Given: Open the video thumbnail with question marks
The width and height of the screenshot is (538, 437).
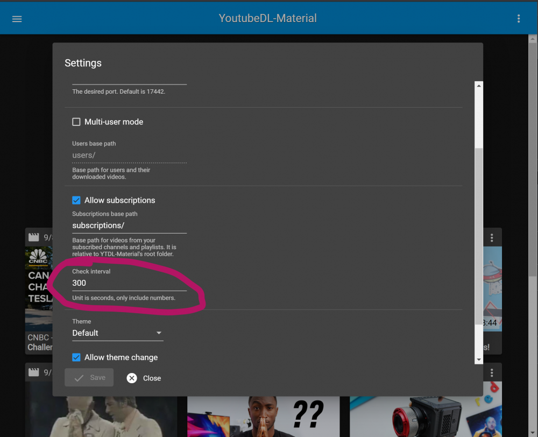Looking at the screenshot, I should [x=263, y=417].
